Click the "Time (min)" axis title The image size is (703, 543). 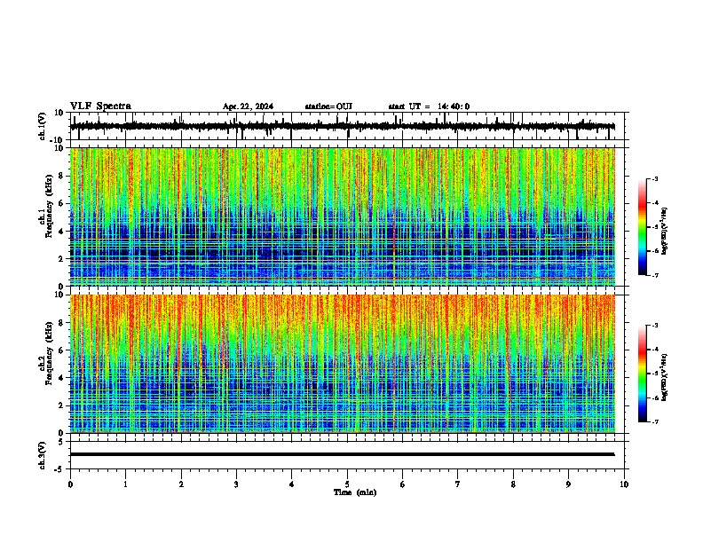355,492
